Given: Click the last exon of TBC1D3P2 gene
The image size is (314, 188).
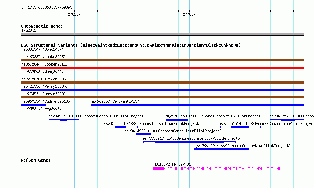Looking at the screenshot, I should point(279,169).
